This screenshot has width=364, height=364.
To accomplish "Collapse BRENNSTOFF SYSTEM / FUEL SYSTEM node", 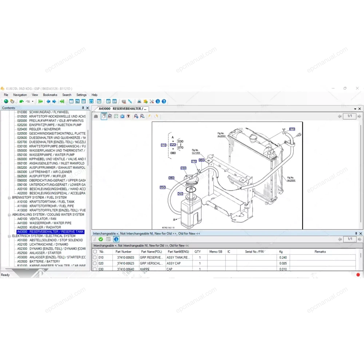I will pyautogui.click(x=9, y=198).
